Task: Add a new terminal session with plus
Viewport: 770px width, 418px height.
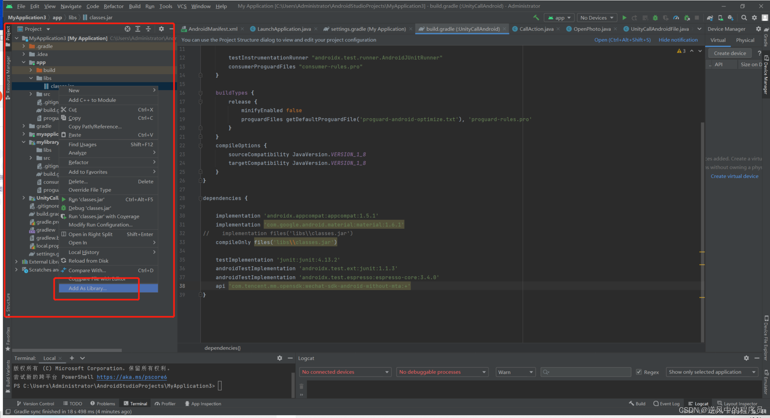Action: click(x=72, y=358)
